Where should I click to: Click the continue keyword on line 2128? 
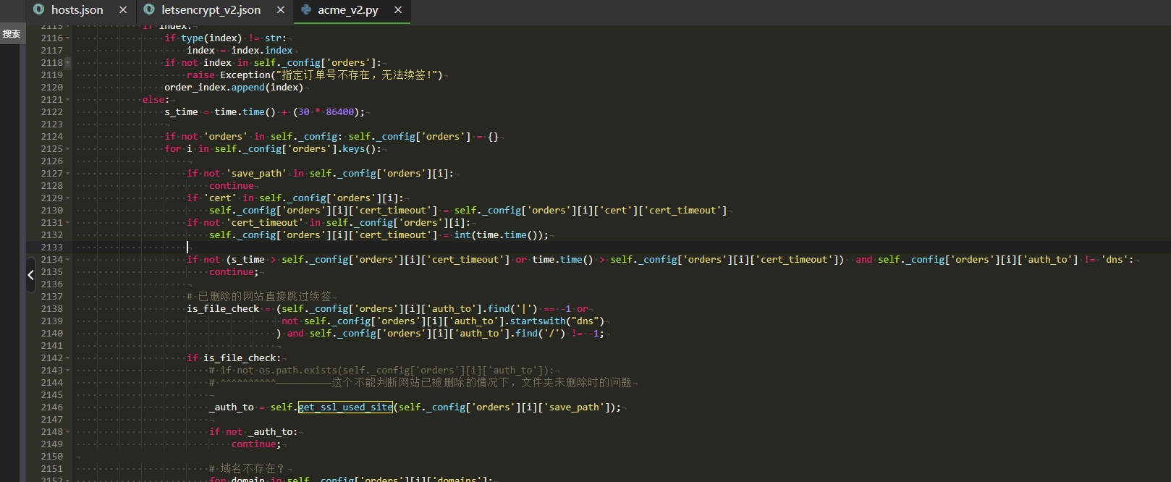pyautogui.click(x=232, y=186)
